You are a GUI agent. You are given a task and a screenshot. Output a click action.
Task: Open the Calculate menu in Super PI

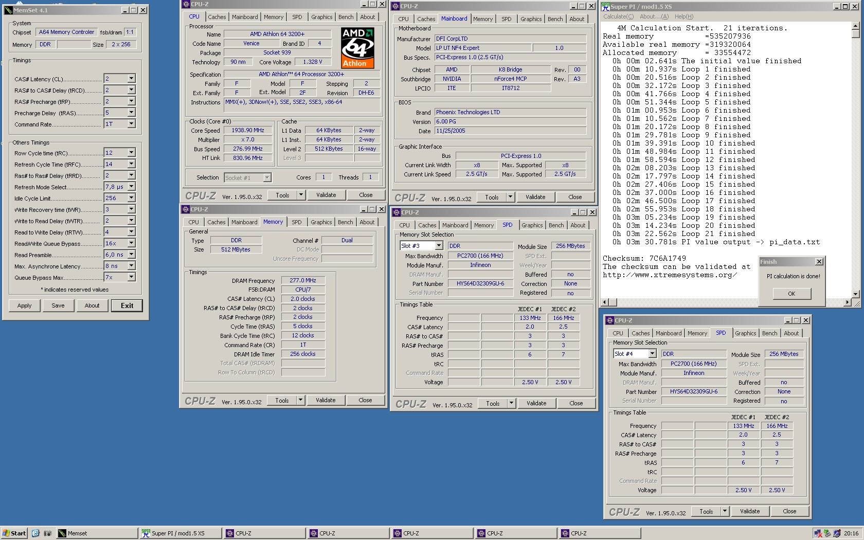coord(618,16)
